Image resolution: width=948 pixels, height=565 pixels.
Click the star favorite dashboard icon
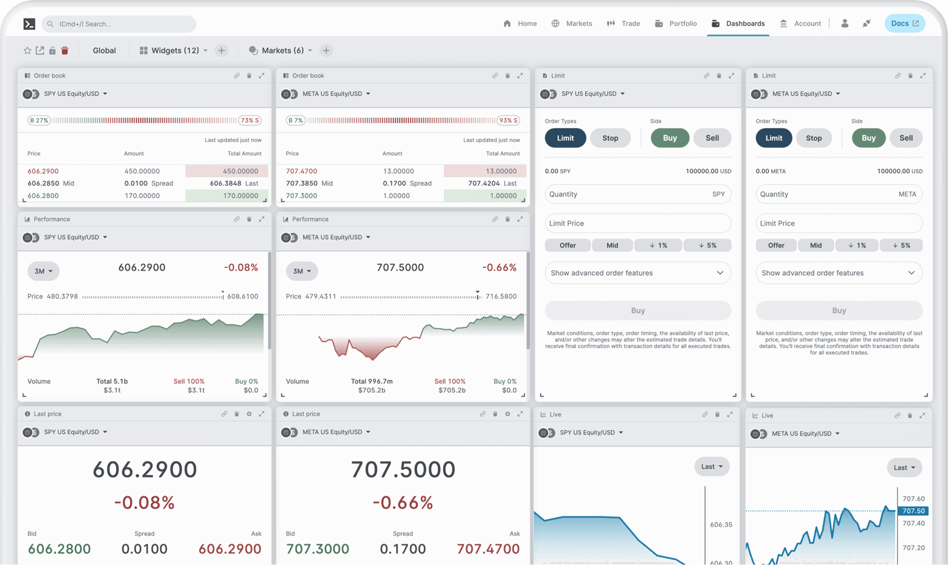tap(27, 50)
